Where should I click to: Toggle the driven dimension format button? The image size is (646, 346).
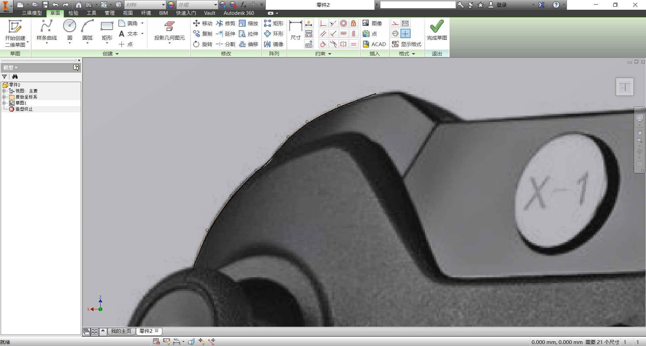pos(405,23)
